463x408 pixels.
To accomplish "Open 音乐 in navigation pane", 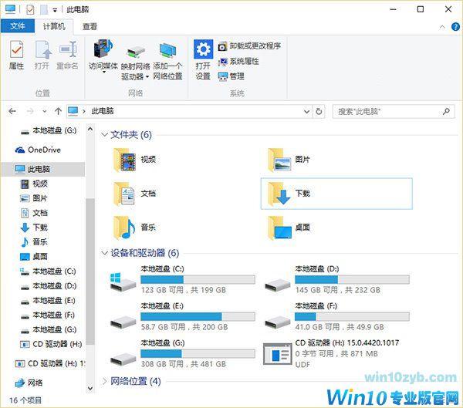I will pos(34,241).
